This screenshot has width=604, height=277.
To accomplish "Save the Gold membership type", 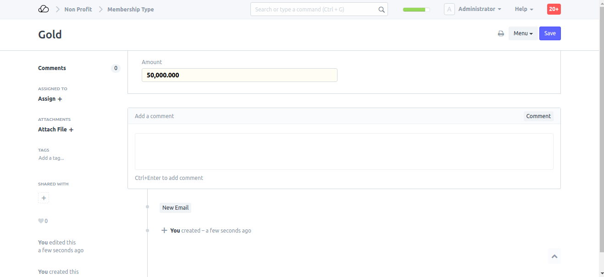I will [x=550, y=33].
